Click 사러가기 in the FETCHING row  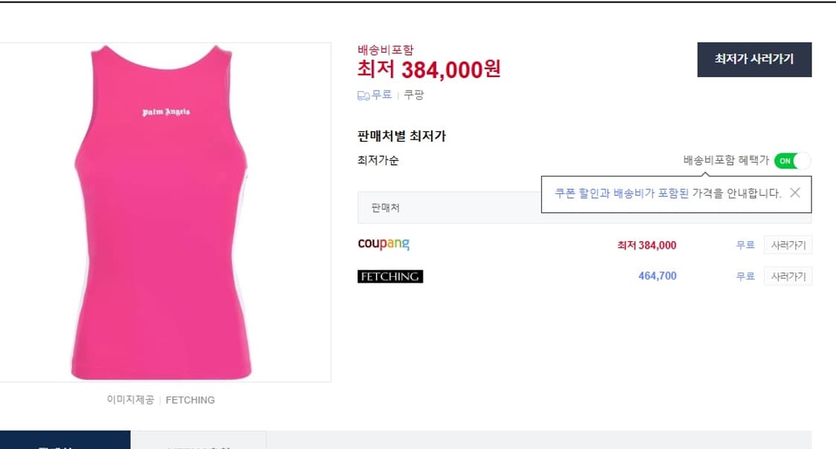pyautogui.click(x=788, y=276)
